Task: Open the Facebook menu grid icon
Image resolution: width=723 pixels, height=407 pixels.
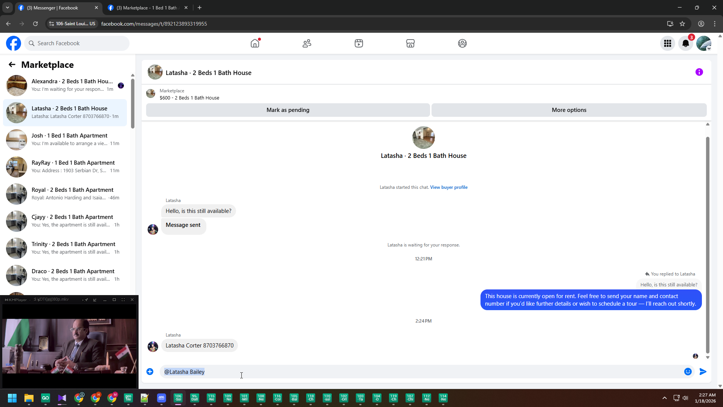Action: [x=668, y=43]
